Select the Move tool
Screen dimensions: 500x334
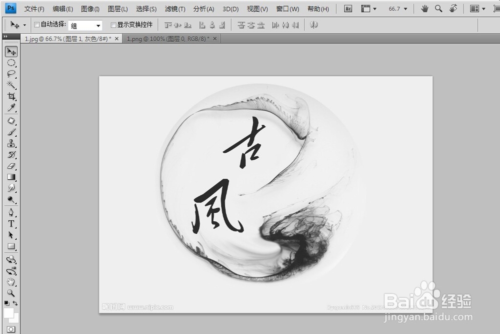pyautogui.click(x=11, y=51)
